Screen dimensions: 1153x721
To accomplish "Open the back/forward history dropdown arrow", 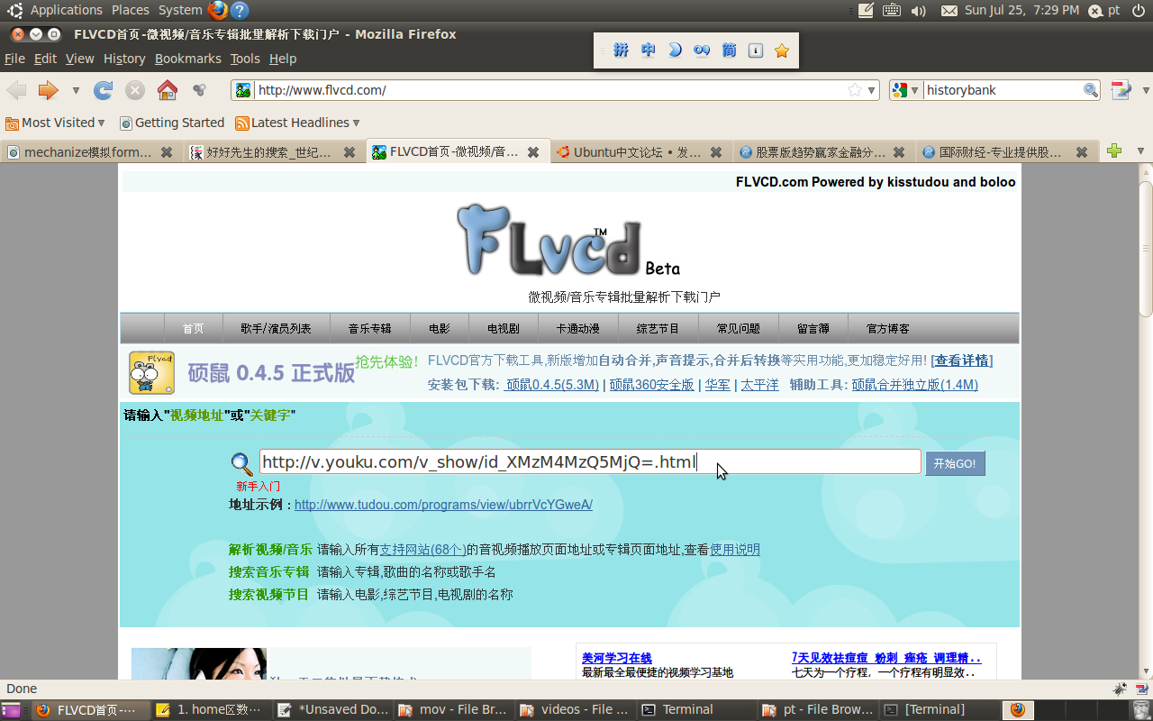I will (76, 90).
